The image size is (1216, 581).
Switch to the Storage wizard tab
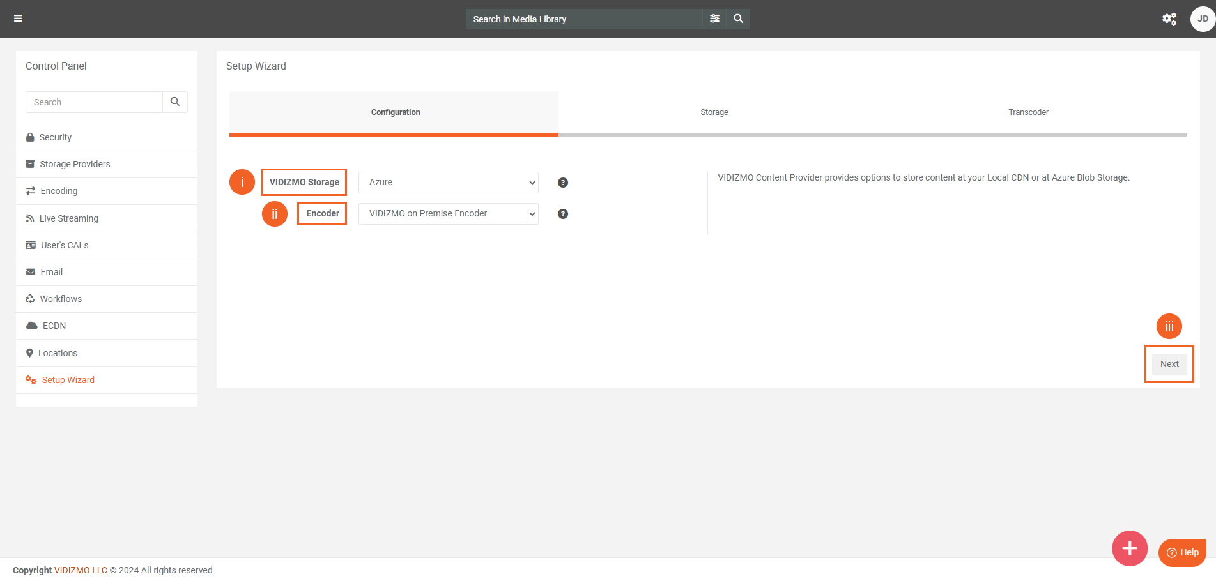pyautogui.click(x=714, y=112)
